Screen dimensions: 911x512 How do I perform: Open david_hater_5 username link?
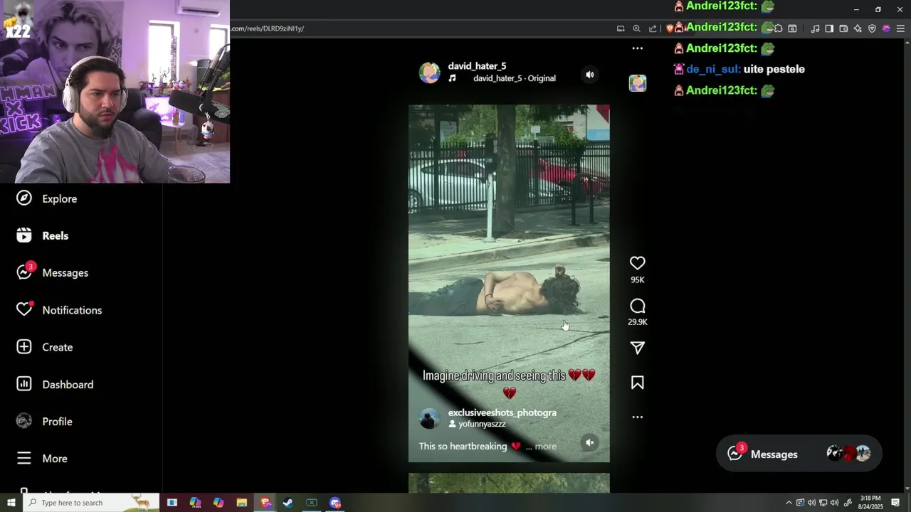pos(477,66)
